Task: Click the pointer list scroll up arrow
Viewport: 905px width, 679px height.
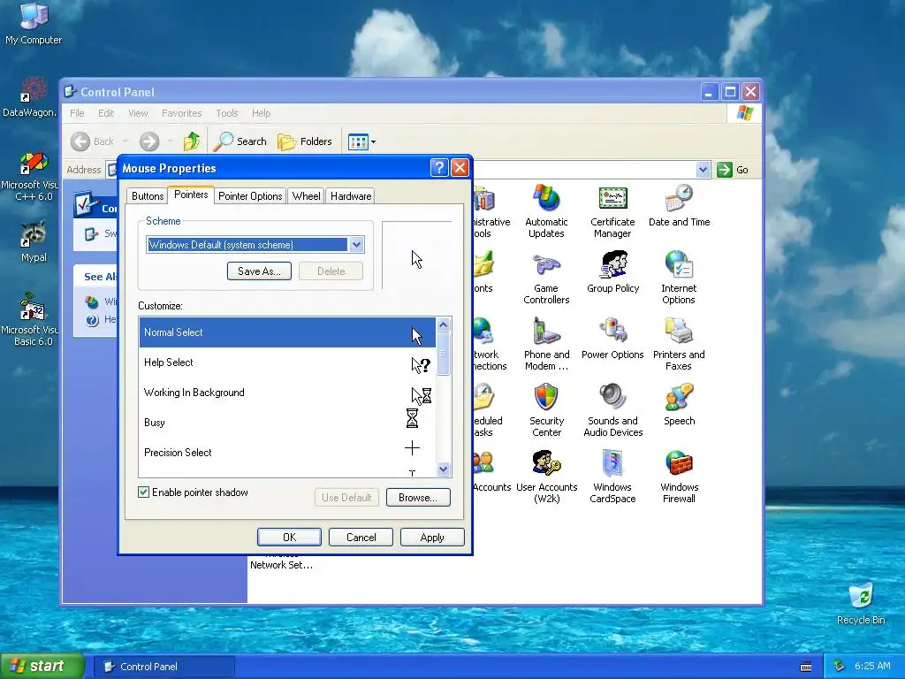Action: click(x=444, y=324)
